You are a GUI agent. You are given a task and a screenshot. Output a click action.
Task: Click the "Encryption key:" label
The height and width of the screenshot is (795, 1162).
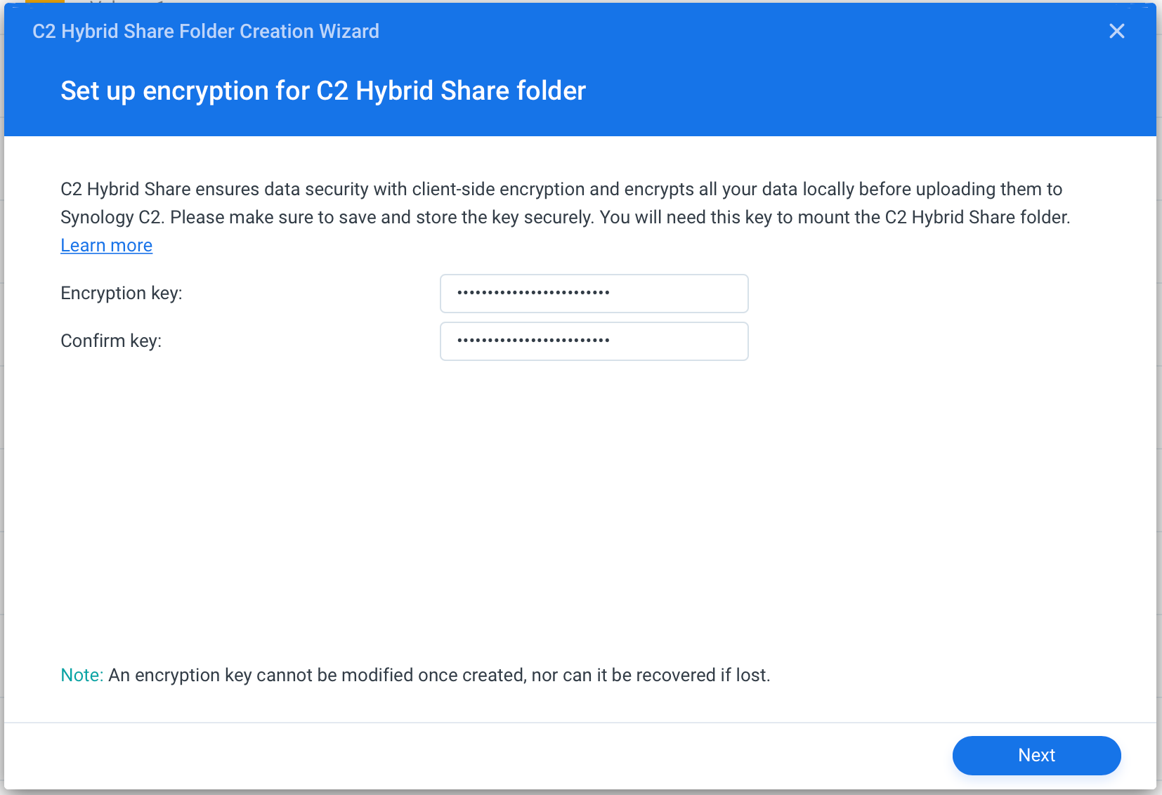[x=122, y=293]
